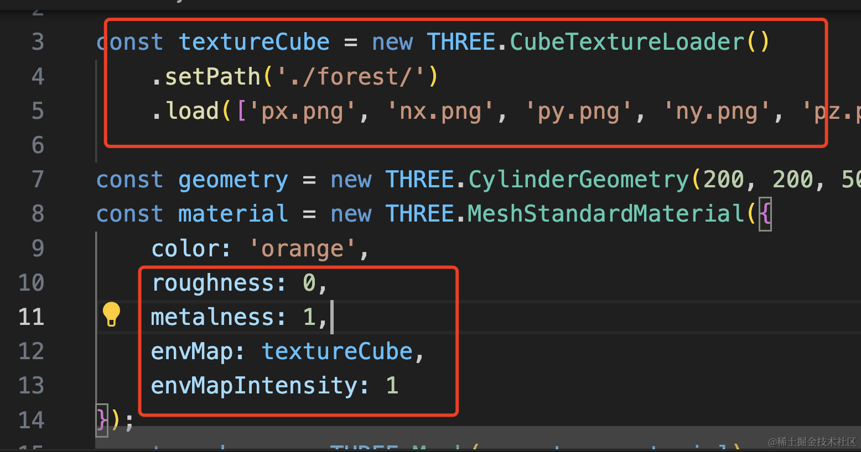Click the textureCube variable declaration on line 3
The height and width of the screenshot is (452, 861).
[254, 42]
